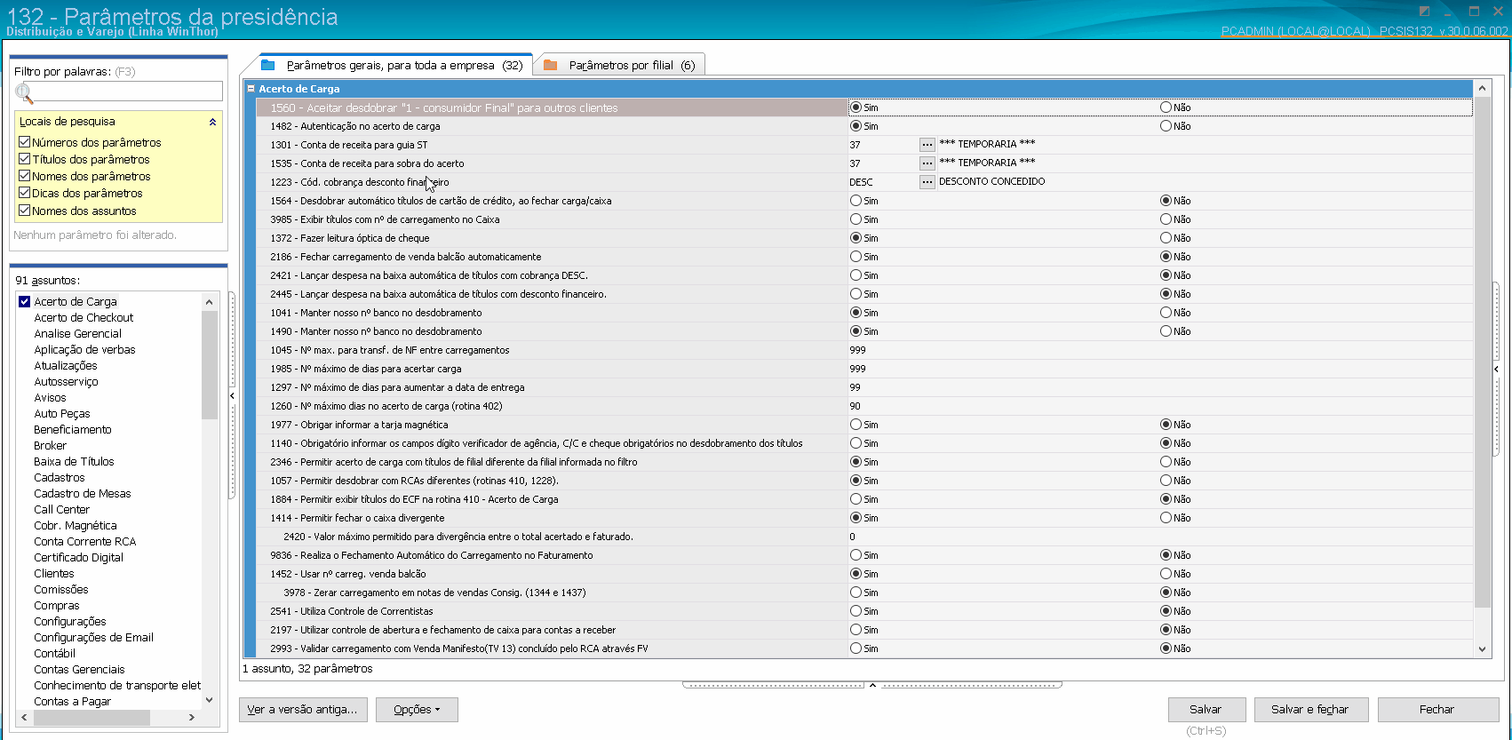Click the magnifier search icon in filter
Screen dimensions: 1512x740
24,92
